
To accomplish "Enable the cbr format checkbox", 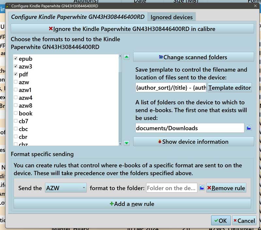I will click(16, 137).
